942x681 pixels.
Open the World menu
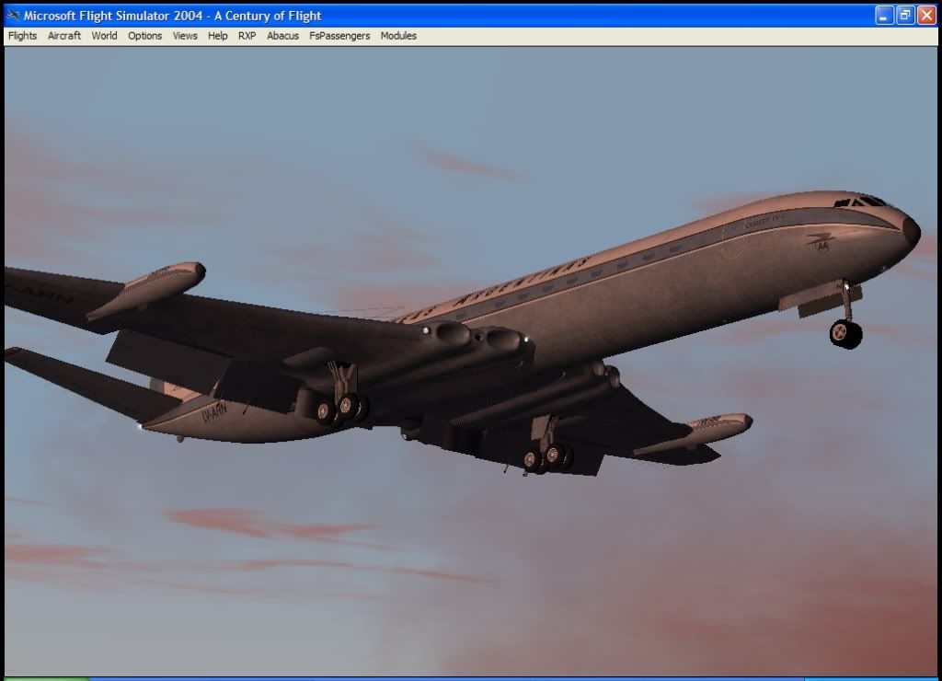pyautogui.click(x=104, y=36)
